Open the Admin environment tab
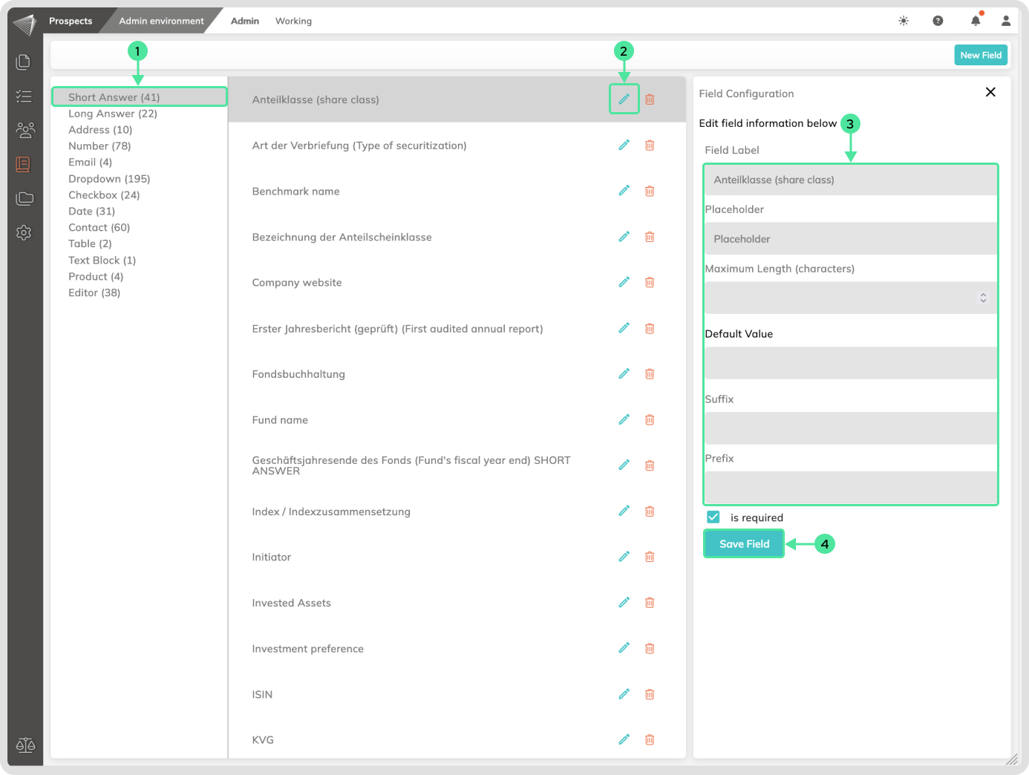The image size is (1029, 775). click(161, 21)
